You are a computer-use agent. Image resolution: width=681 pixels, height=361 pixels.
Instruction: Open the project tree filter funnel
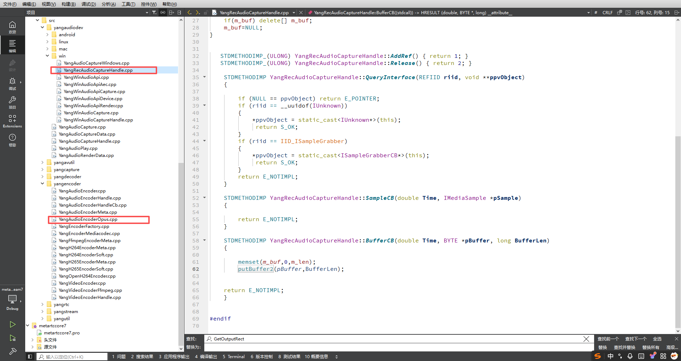tap(154, 12)
